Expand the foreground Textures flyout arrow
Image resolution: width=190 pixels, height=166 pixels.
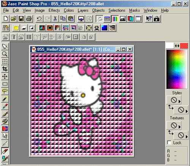(x=179, y=127)
